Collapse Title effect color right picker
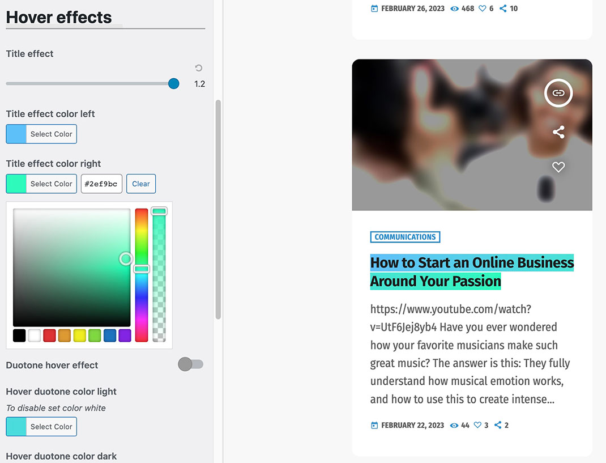This screenshot has height=463, width=606. (41, 184)
